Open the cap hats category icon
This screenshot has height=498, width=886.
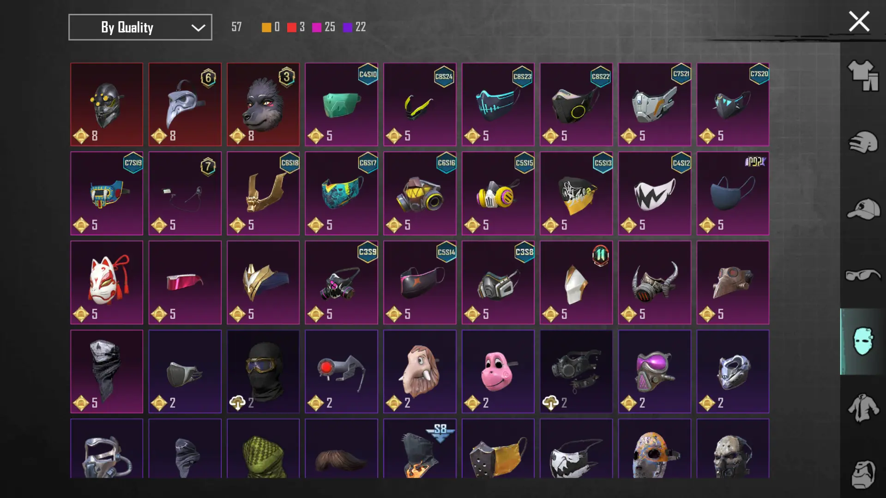click(x=862, y=209)
